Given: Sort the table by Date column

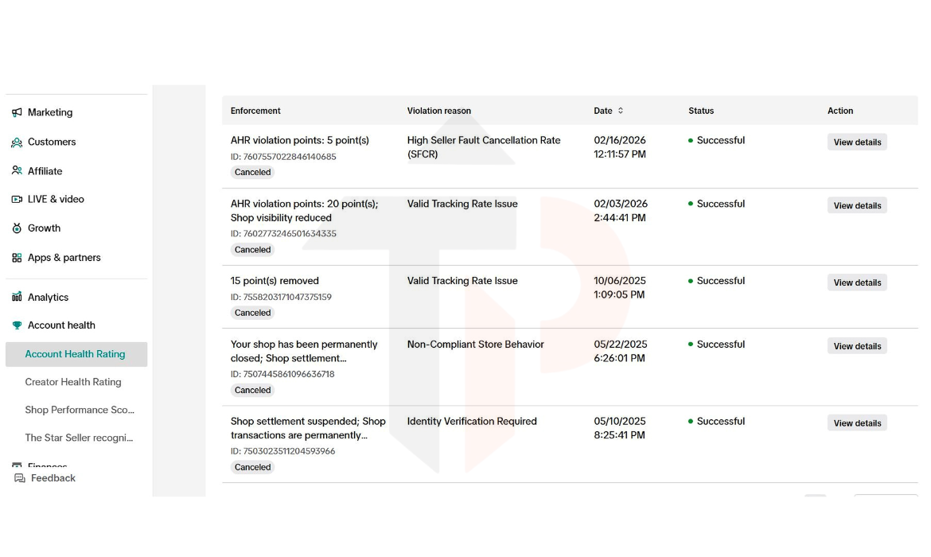Looking at the screenshot, I should [621, 111].
